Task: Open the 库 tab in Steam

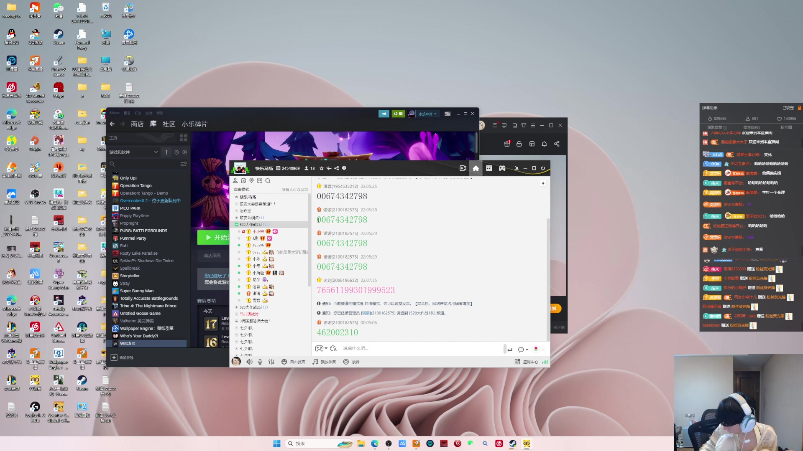Action: pos(153,124)
